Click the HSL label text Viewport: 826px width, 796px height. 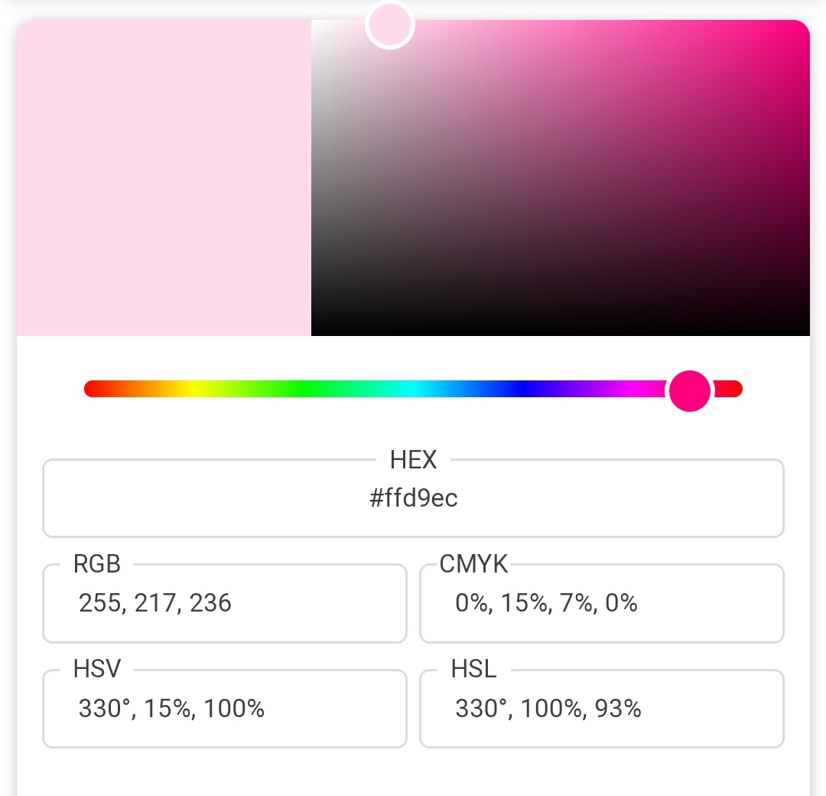tap(473, 670)
